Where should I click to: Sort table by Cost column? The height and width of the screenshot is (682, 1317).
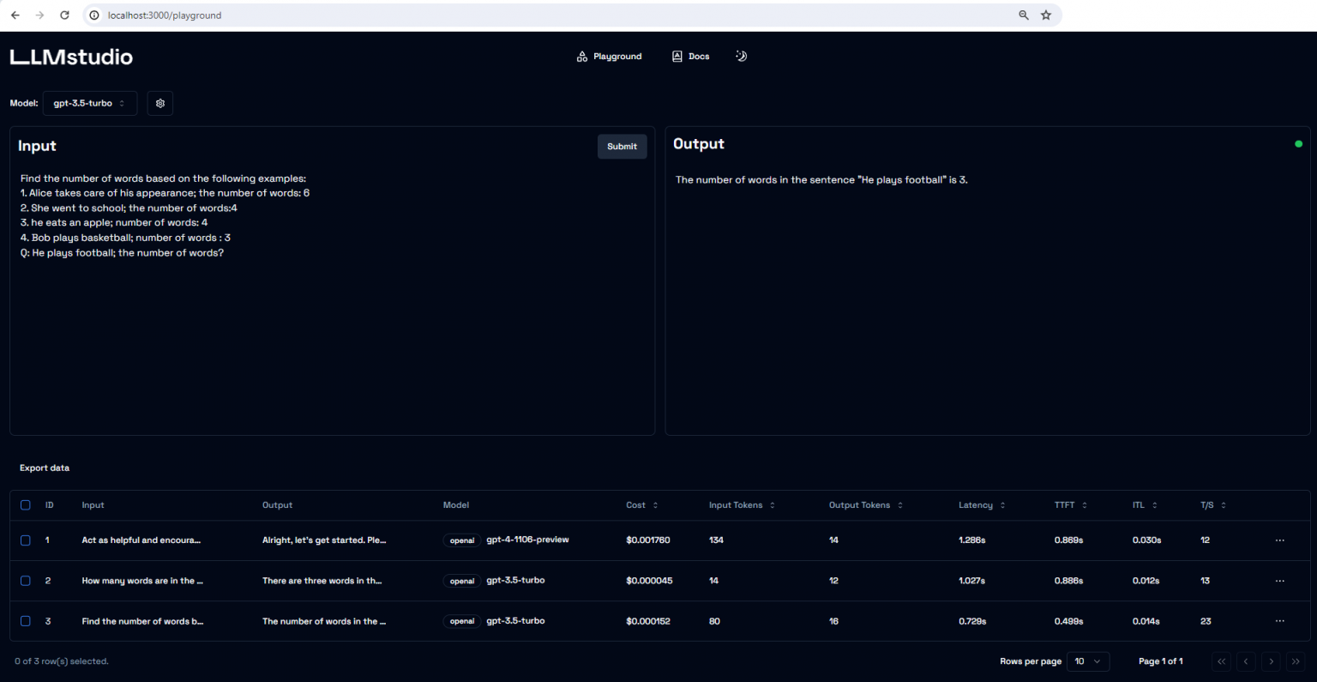(x=641, y=505)
